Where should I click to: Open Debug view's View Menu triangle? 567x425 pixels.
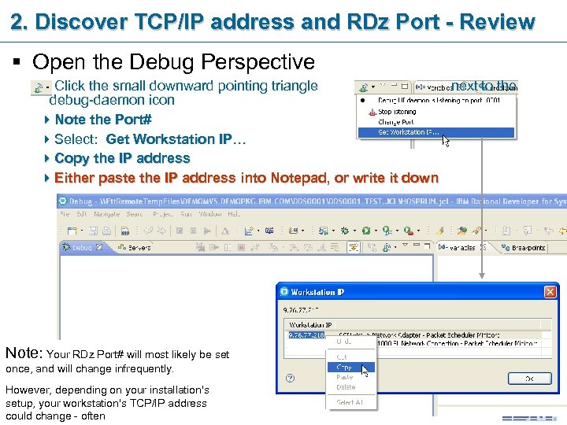(x=405, y=246)
